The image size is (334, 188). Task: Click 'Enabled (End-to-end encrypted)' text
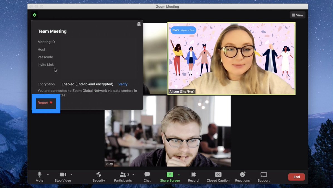pyautogui.click(x=87, y=84)
